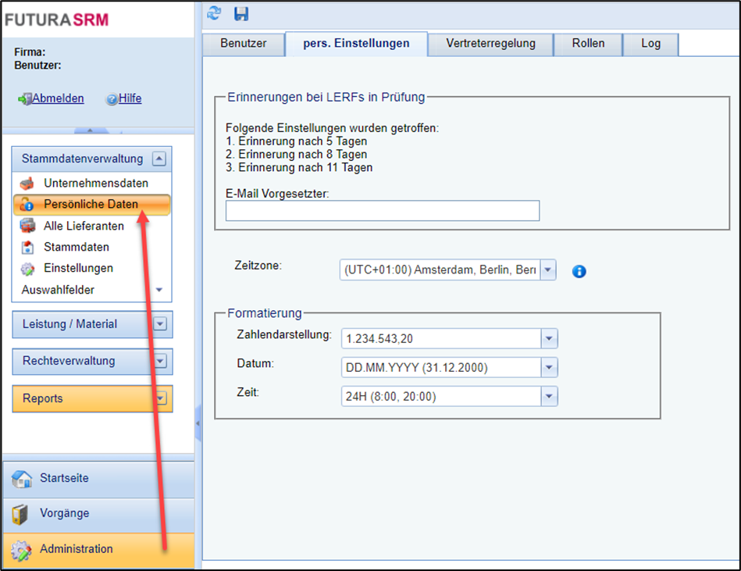Viewport: 741px width, 571px height.
Task: Click the refresh icon in the toolbar
Action: coord(214,13)
